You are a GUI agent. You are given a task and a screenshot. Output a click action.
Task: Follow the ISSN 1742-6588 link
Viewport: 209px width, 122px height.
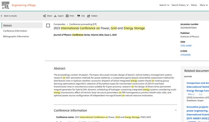tap(186, 46)
